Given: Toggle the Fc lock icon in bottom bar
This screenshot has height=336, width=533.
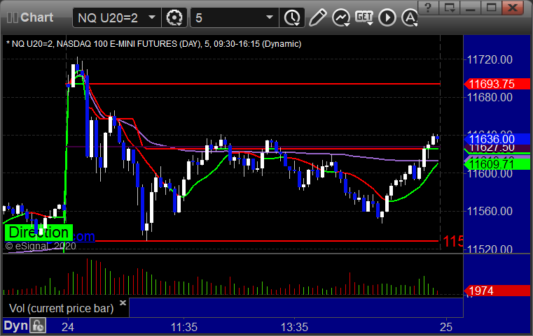Looking at the screenshot, I should 38,326.
